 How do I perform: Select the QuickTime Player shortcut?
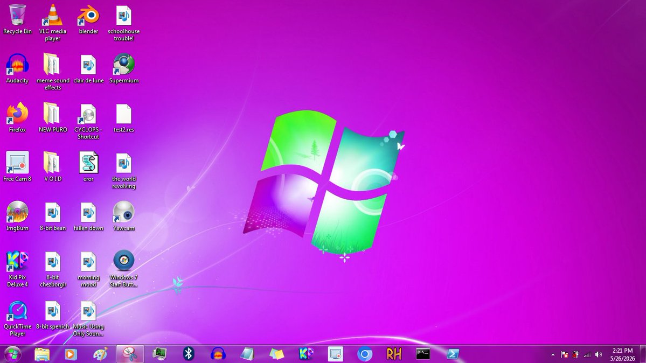coord(17,318)
